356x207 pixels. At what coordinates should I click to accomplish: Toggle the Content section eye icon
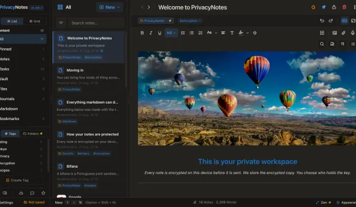coord(42,30)
